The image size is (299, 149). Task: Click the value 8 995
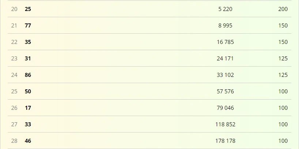pyautogui.click(x=225, y=25)
